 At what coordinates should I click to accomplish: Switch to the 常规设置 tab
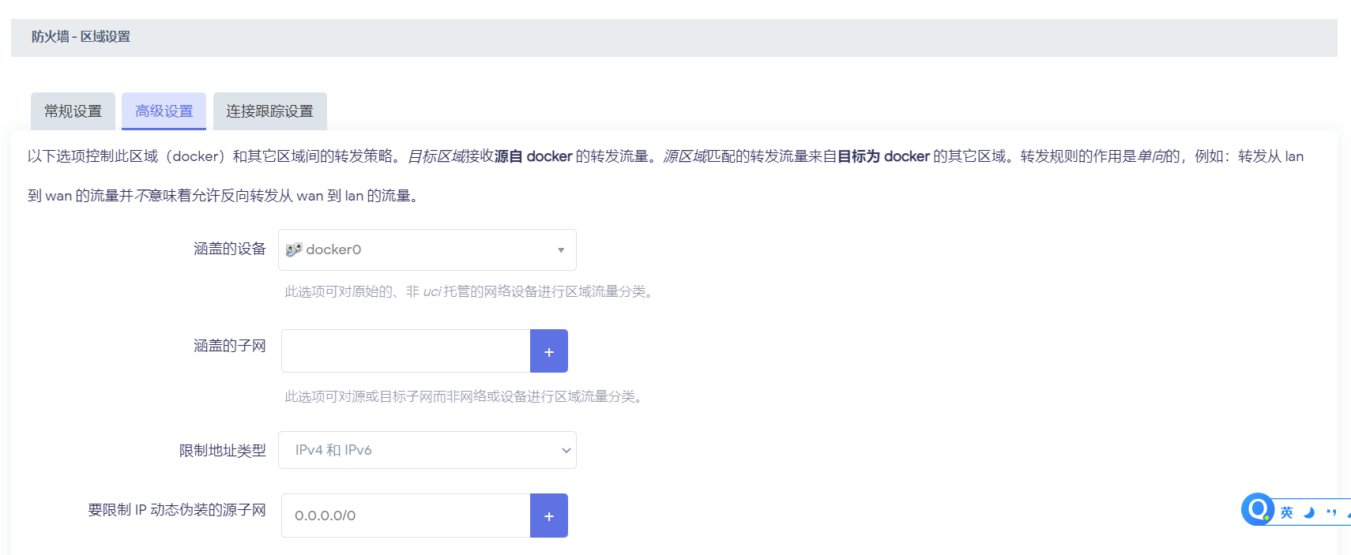(73, 111)
